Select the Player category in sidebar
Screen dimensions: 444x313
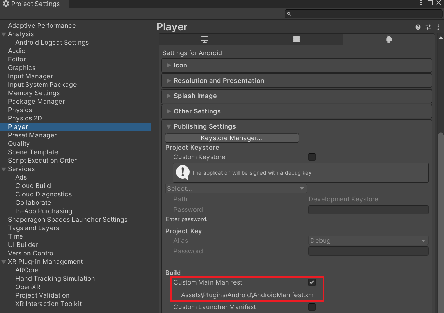75,127
